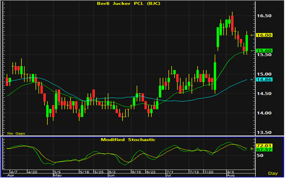Click the 5/25 date marker
The image size is (285, 178).
pyautogui.click(x=99, y=172)
